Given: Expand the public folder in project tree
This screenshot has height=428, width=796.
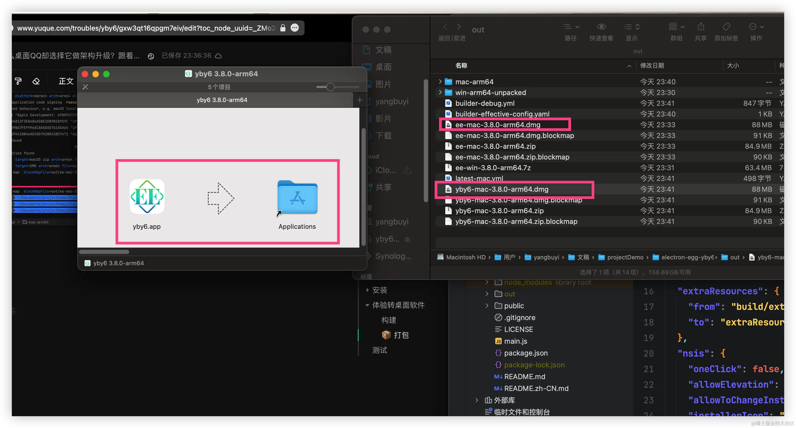Looking at the screenshot, I should (x=487, y=306).
